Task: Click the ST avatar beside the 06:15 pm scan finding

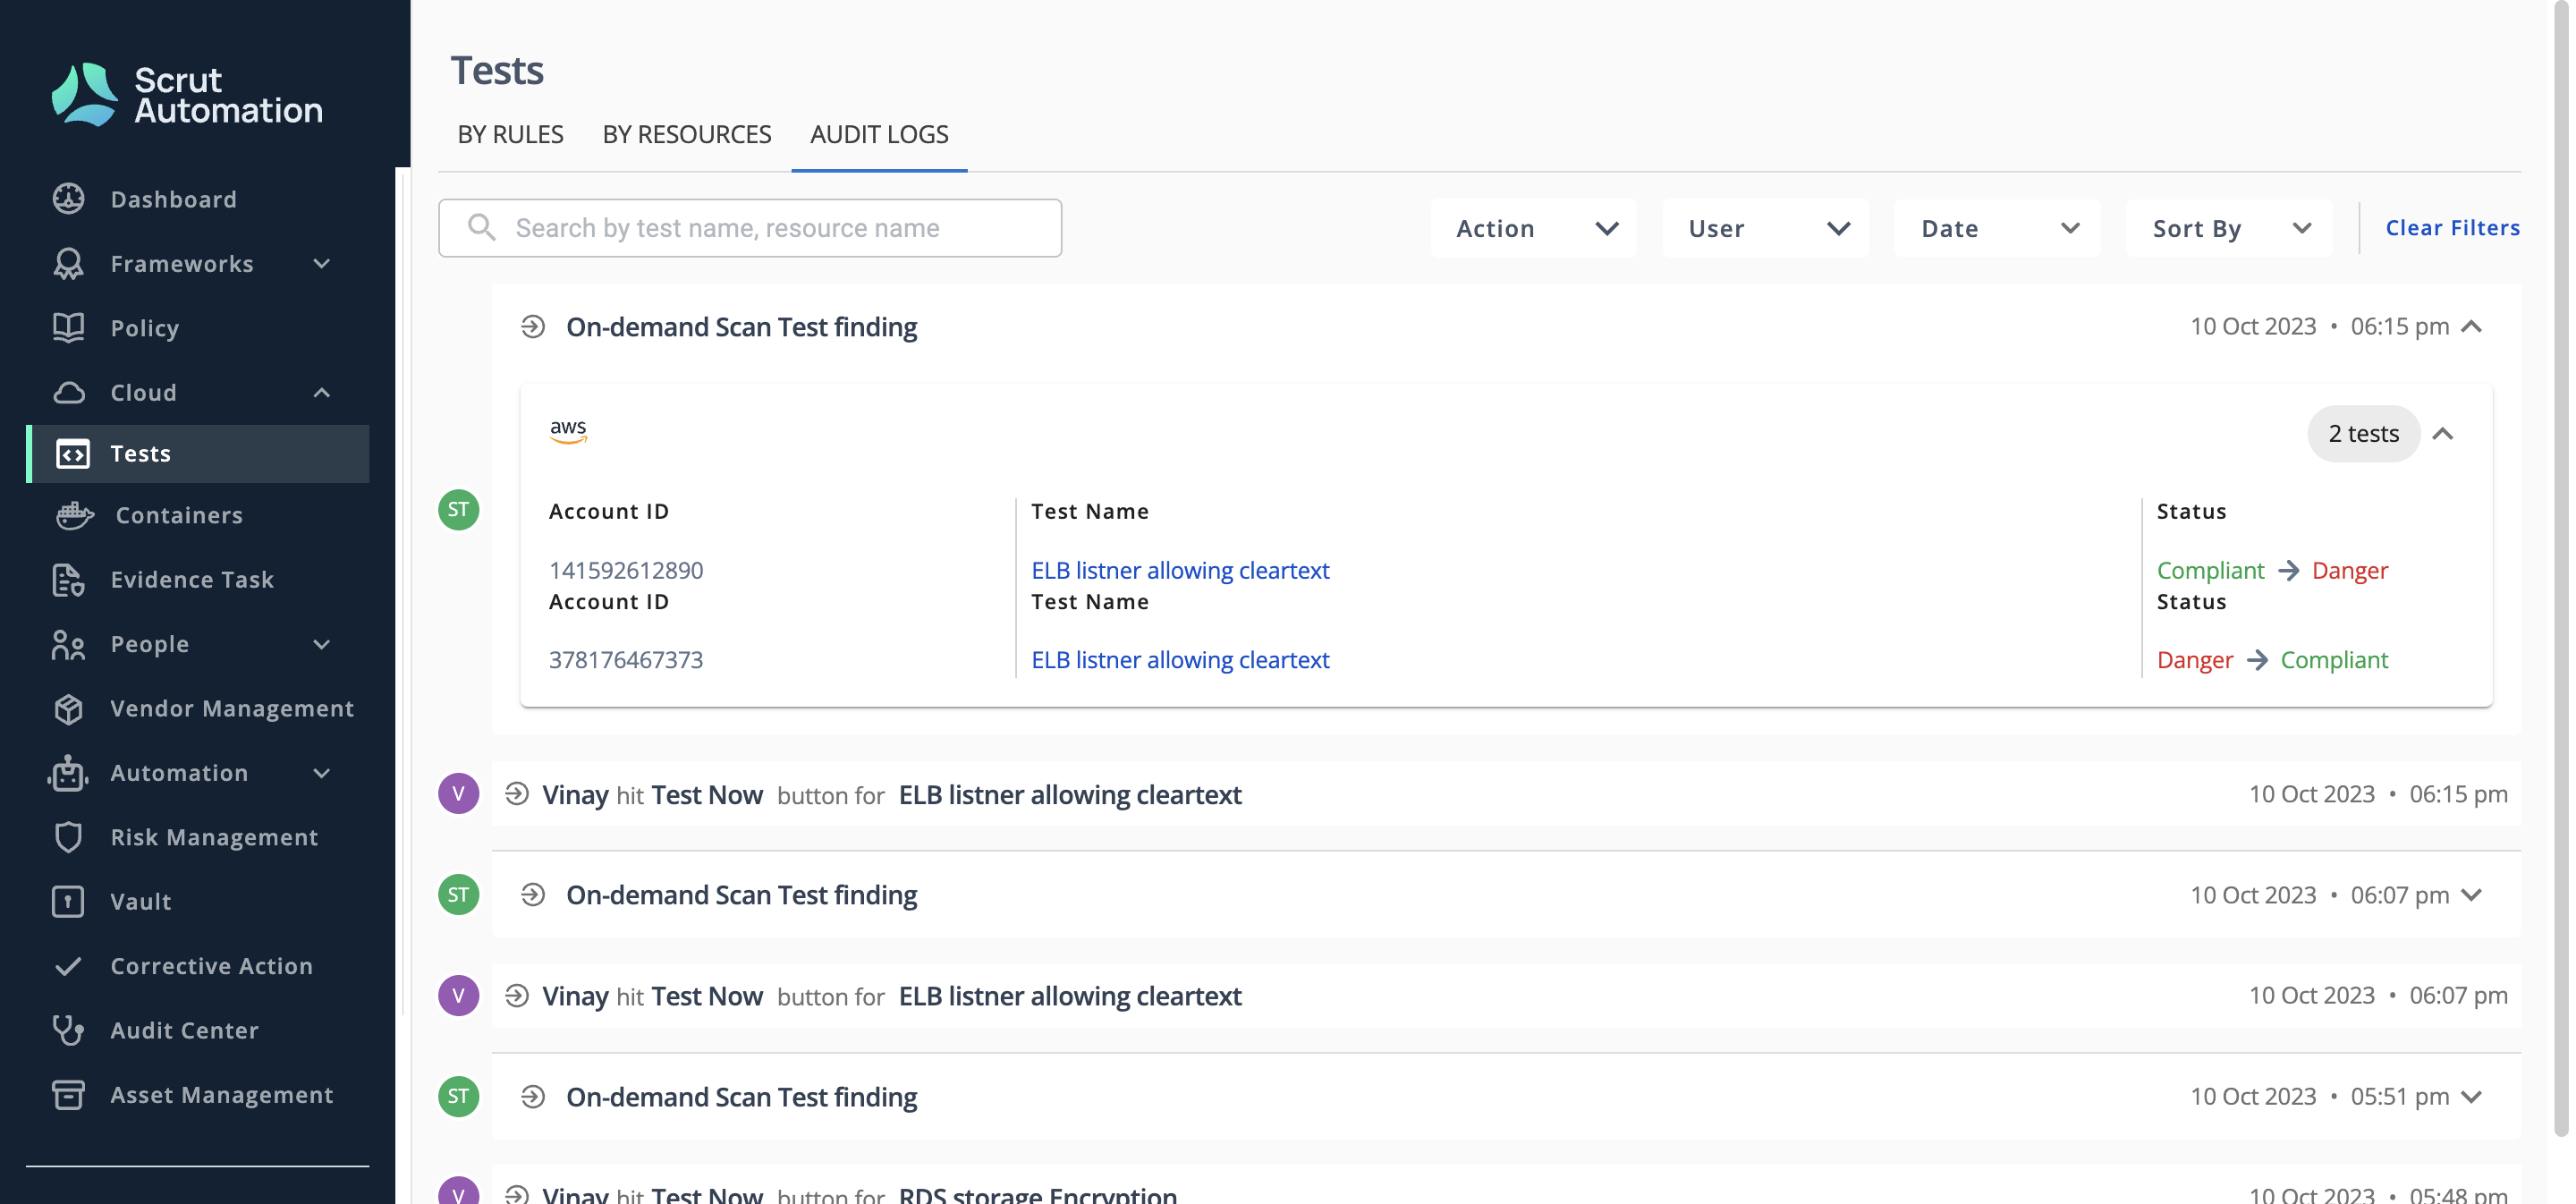Action: click(458, 510)
